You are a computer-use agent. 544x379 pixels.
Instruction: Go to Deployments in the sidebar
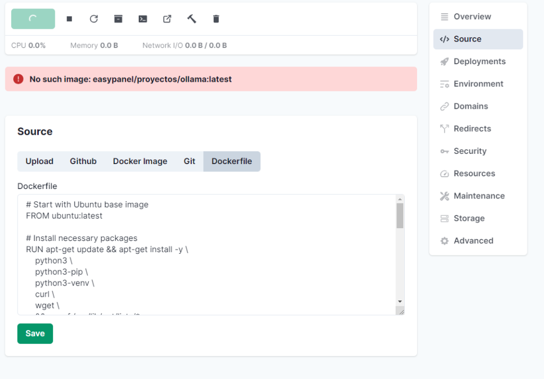tap(479, 62)
